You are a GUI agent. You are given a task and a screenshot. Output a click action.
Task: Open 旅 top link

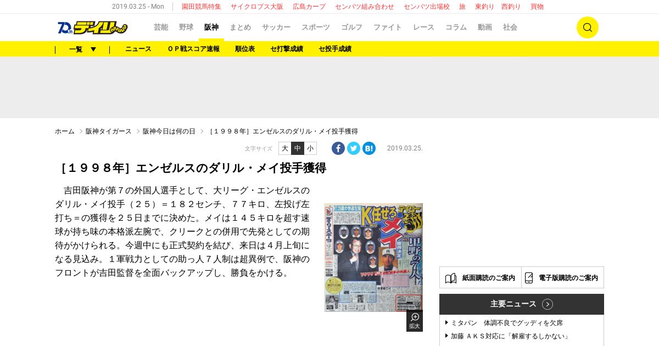click(462, 7)
